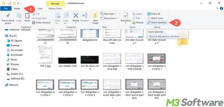224x107 pixels.
Task: Select the OIP-C.jpg thumbnail
Action: point(45,55)
